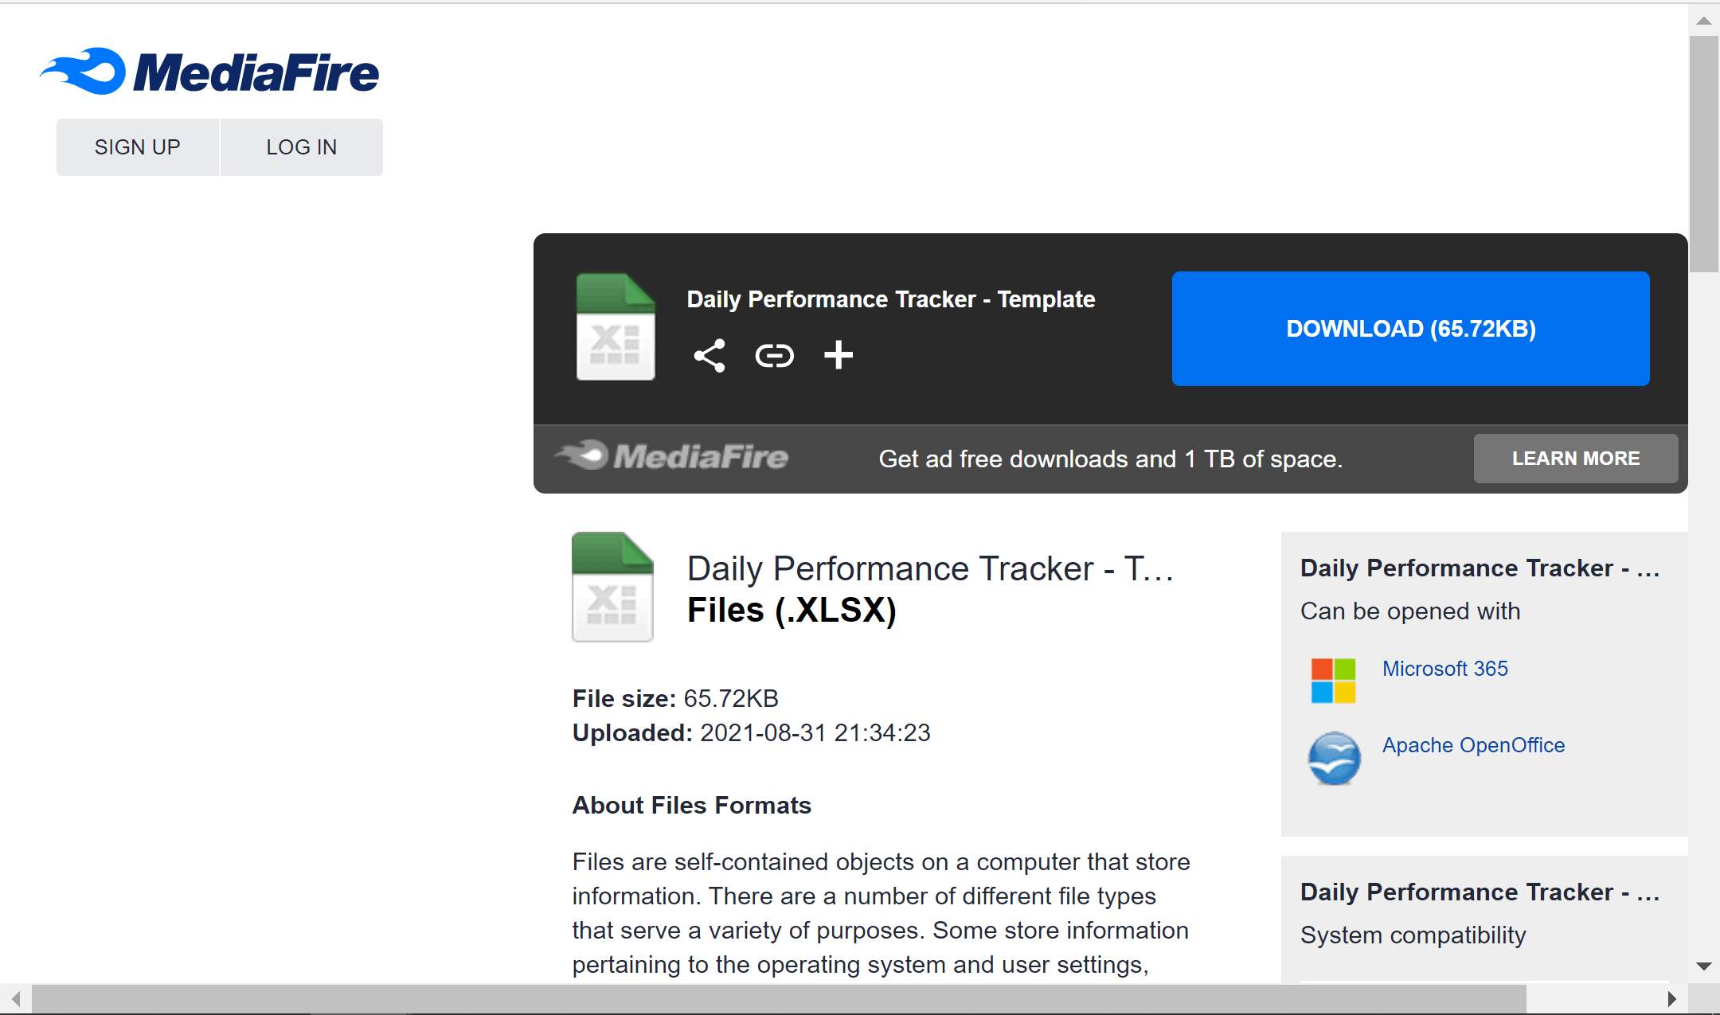
Task: Click the horizontal scrollbar right arrow
Action: [x=1671, y=998]
